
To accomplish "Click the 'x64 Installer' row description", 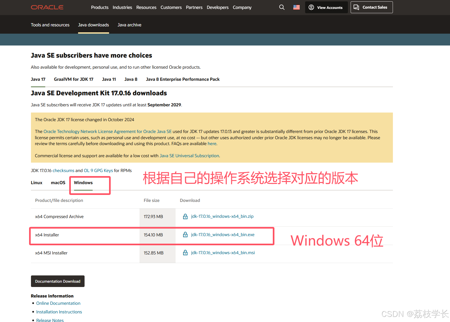I will coord(47,235).
